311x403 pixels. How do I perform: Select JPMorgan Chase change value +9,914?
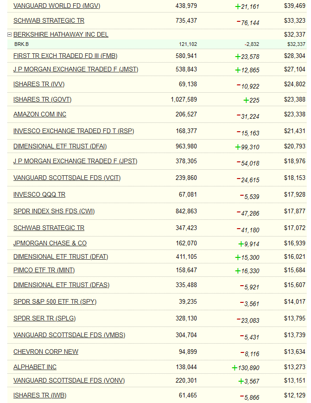tap(249, 244)
